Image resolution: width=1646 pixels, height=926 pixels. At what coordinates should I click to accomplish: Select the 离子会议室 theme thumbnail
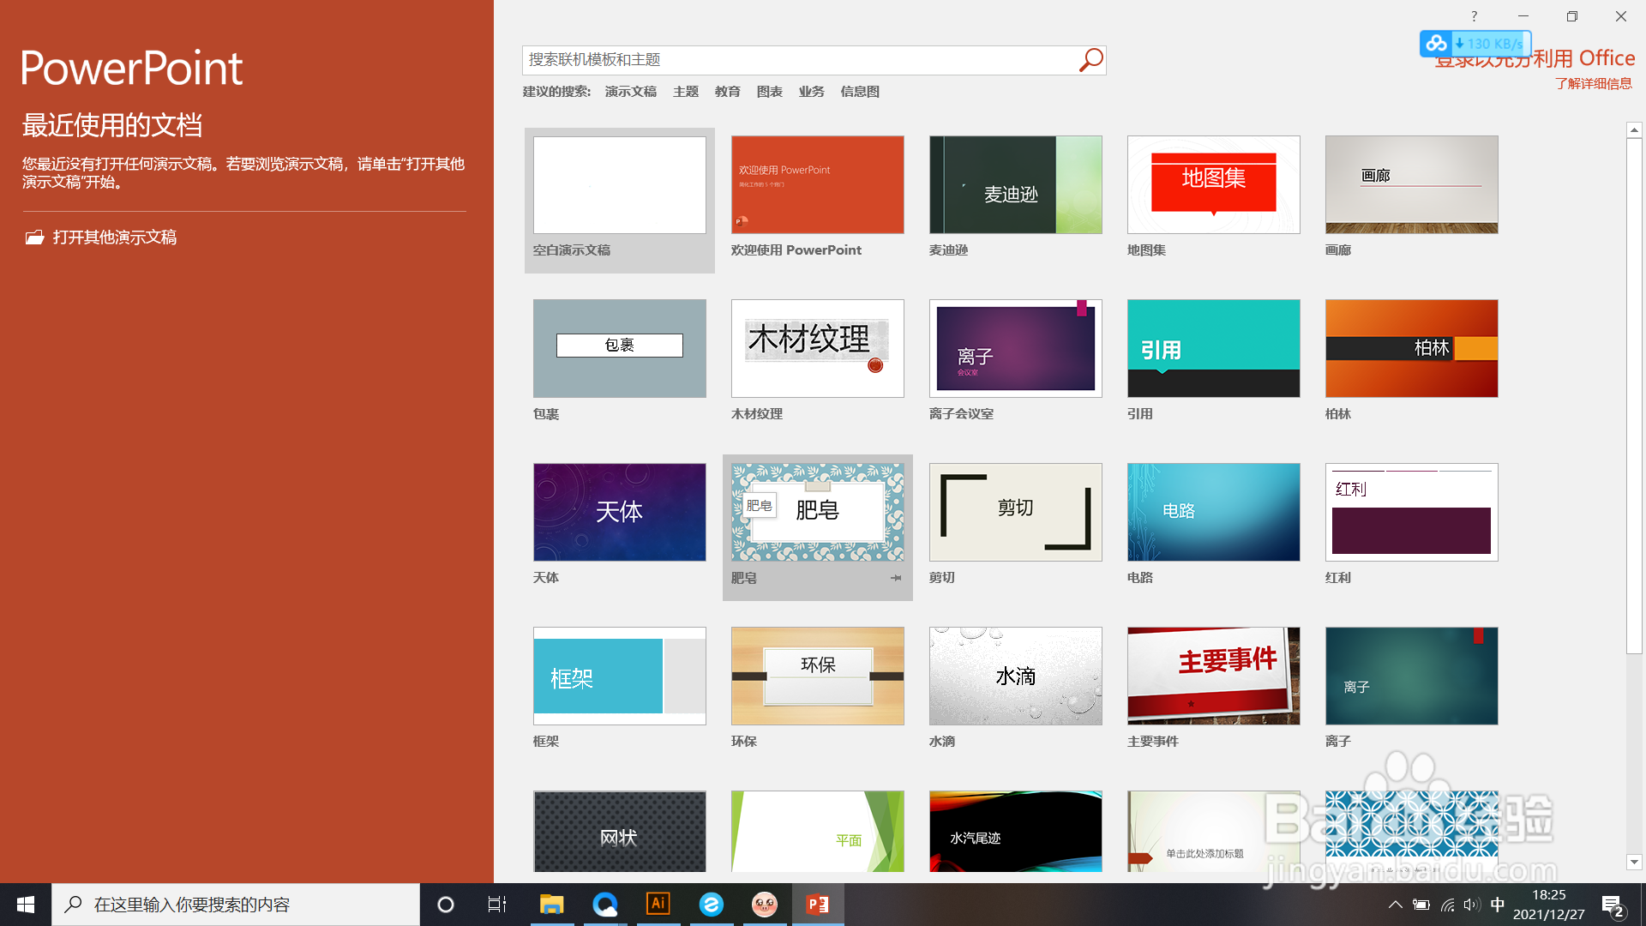[x=1016, y=348]
